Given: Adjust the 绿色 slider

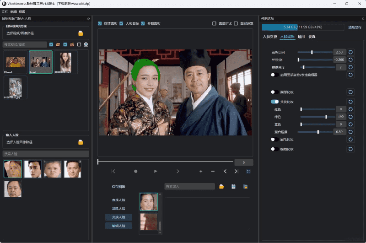Looking at the screenshot, I should click(x=318, y=117).
